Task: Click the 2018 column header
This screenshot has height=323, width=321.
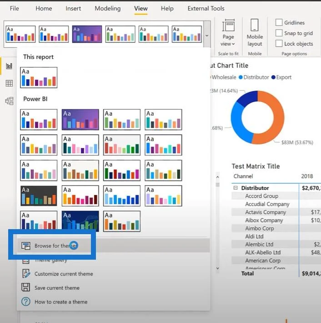Action: click(x=307, y=176)
